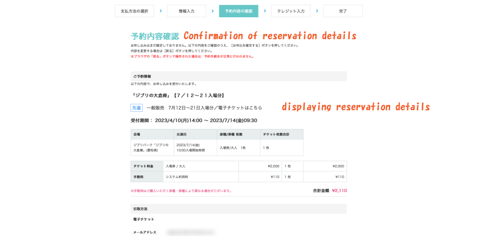Click the teal 予約内容確認 heading
The height and width of the screenshot is (242, 478).
(x=155, y=36)
